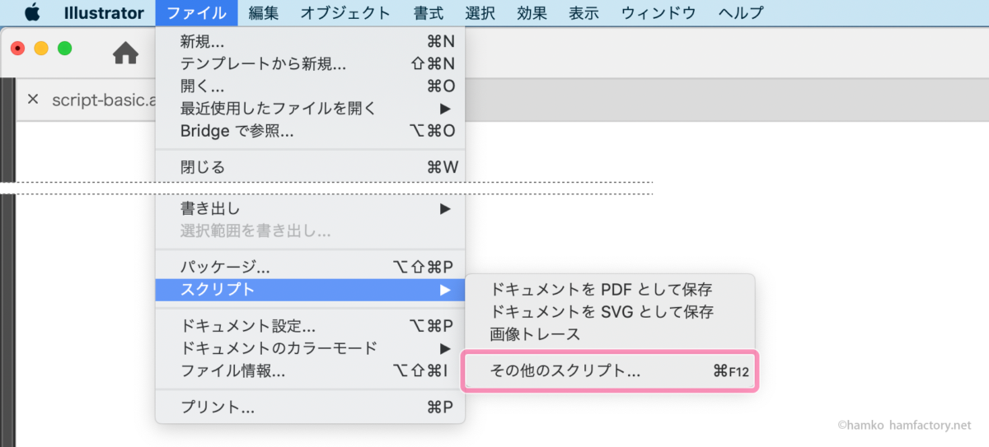Expand 最近使用したファイルを開く submenu arrow
Image resolution: width=989 pixels, height=447 pixels.
pyautogui.click(x=445, y=109)
